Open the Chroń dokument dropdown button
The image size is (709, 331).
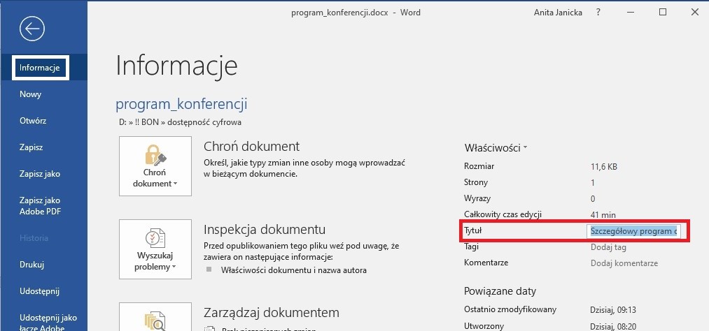(x=155, y=166)
